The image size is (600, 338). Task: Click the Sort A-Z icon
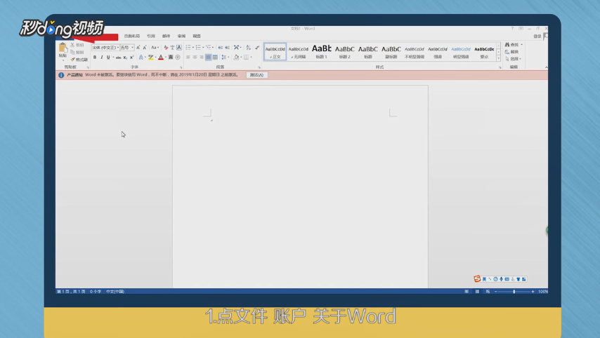(x=248, y=48)
